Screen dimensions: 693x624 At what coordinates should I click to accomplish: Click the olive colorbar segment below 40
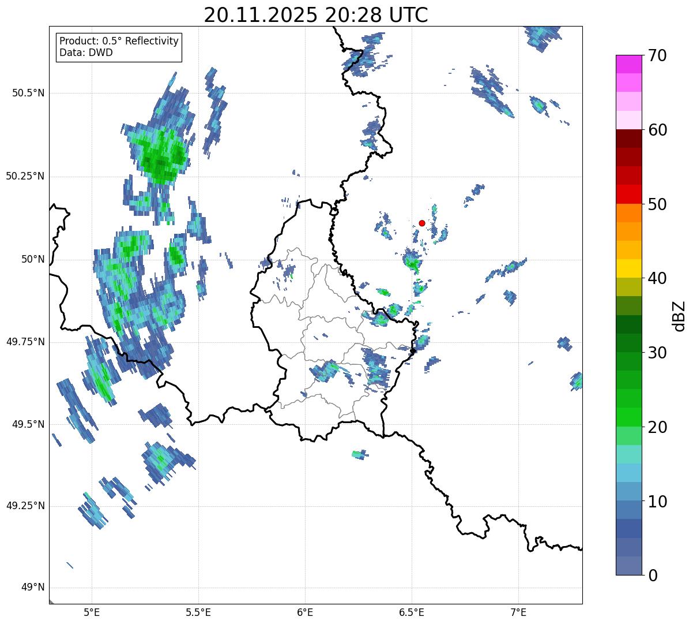(628, 287)
